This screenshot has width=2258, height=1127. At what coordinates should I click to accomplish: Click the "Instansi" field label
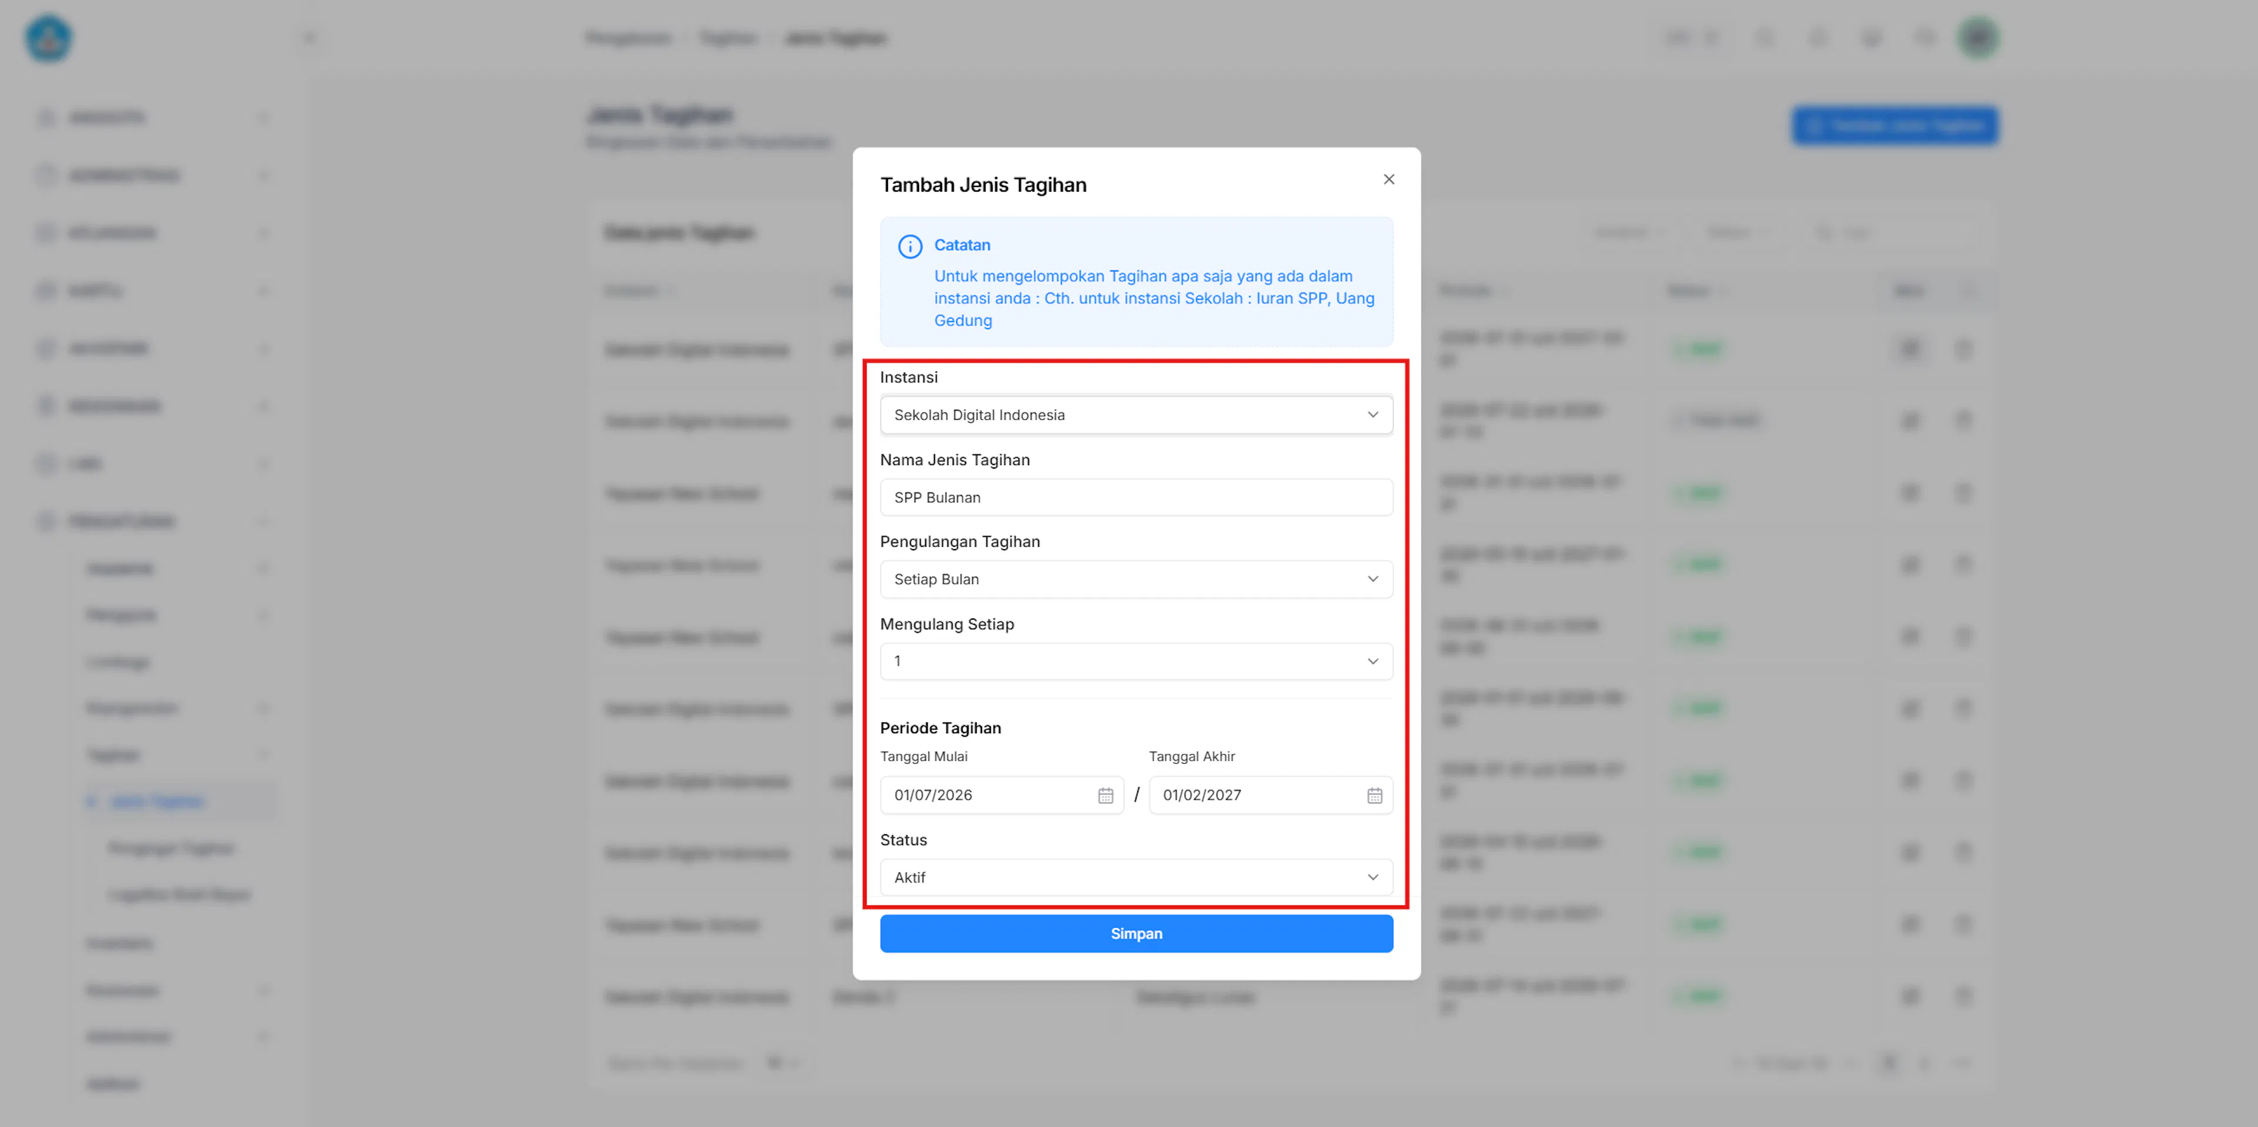(908, 377)
